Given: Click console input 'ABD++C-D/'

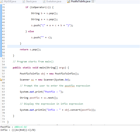Looking at the screenshot, I should coord(21,127).
